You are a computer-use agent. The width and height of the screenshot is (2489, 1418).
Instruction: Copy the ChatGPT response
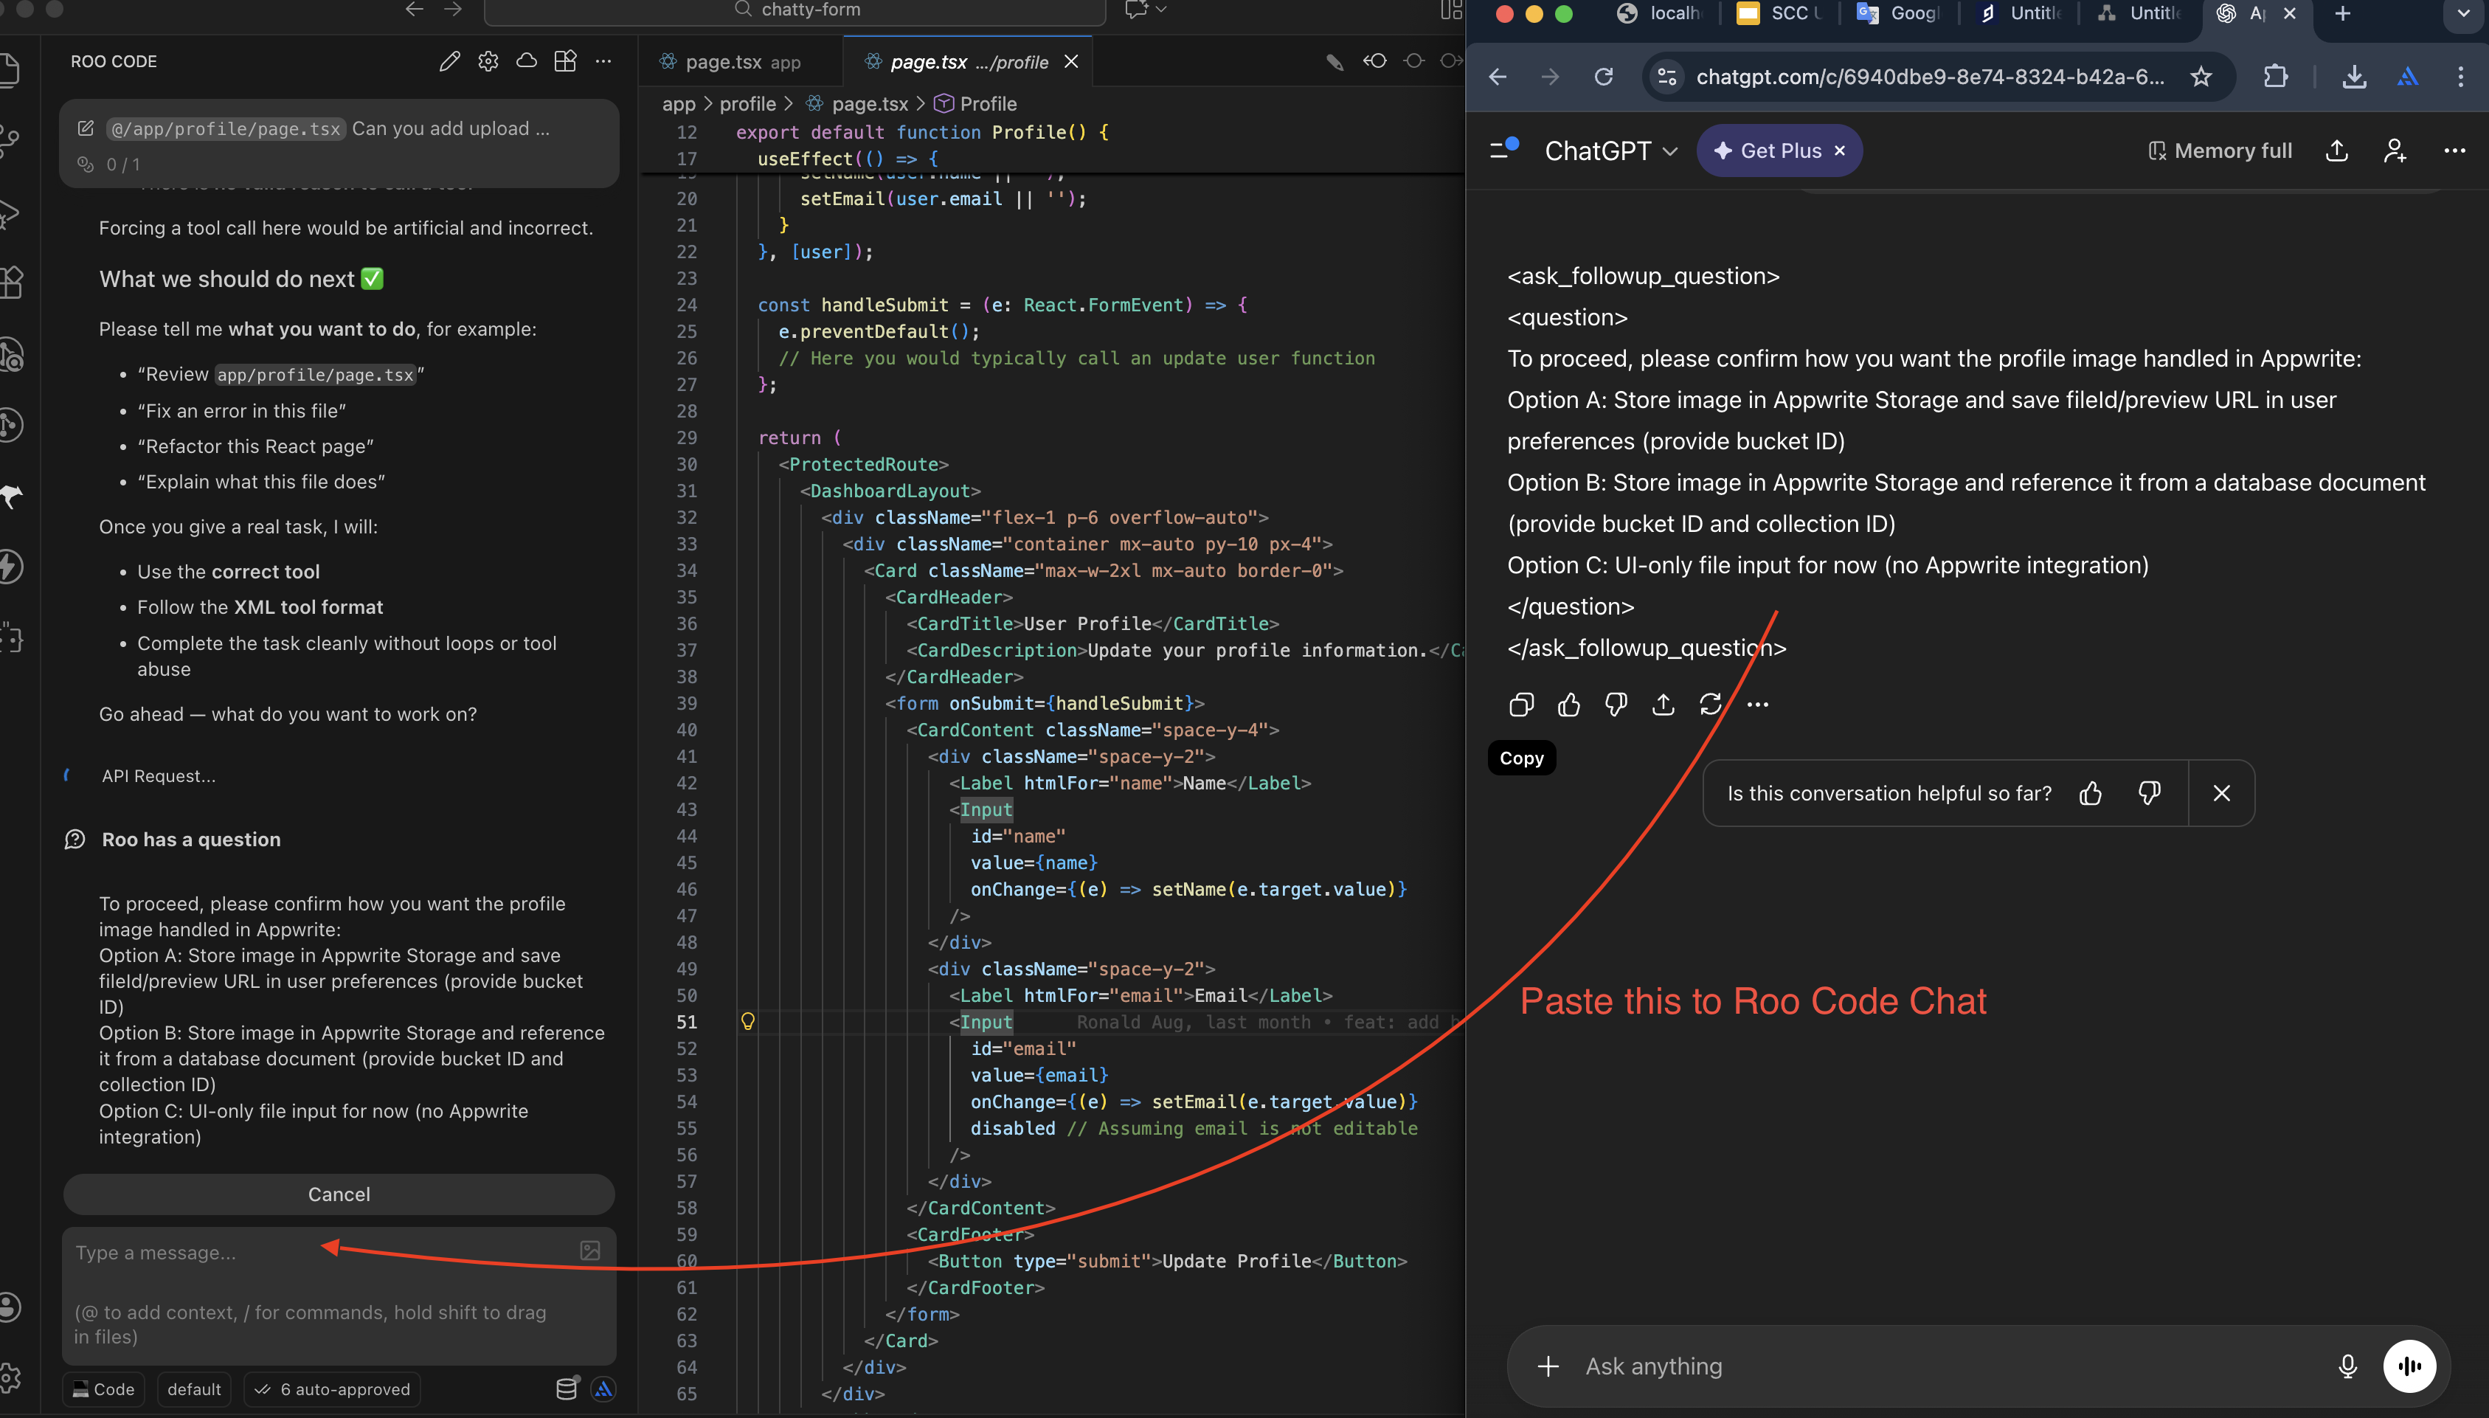point(1521,704)
